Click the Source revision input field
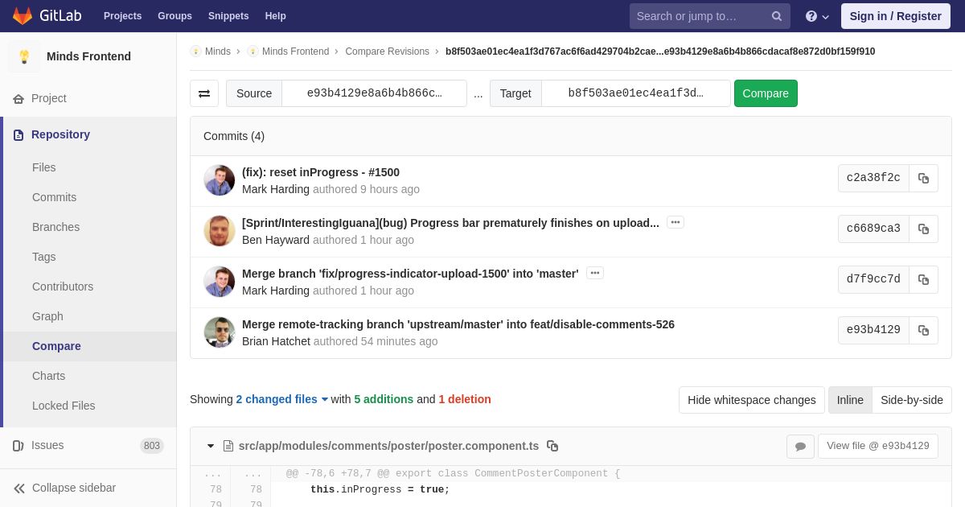The width and height of the screenshot is (965, 507). coord(374,93)
